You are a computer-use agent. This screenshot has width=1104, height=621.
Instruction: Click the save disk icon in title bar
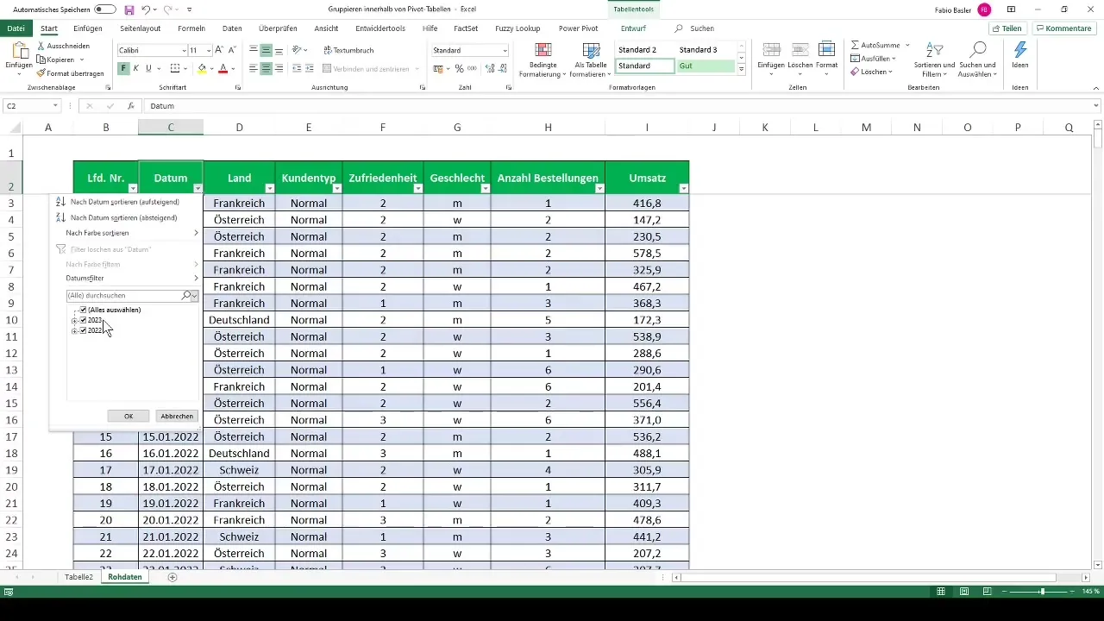coord(129,9)
